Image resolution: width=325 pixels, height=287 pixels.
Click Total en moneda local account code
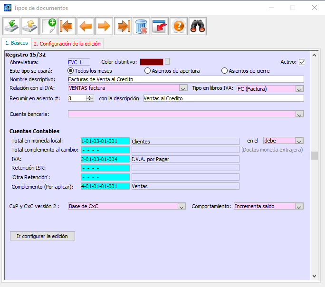coord(105,141)
